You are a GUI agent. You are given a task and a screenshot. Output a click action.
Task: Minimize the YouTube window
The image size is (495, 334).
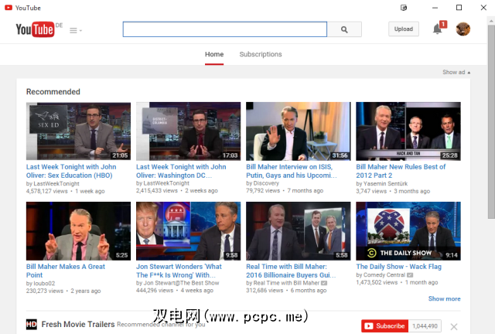(x=435, y=8)
